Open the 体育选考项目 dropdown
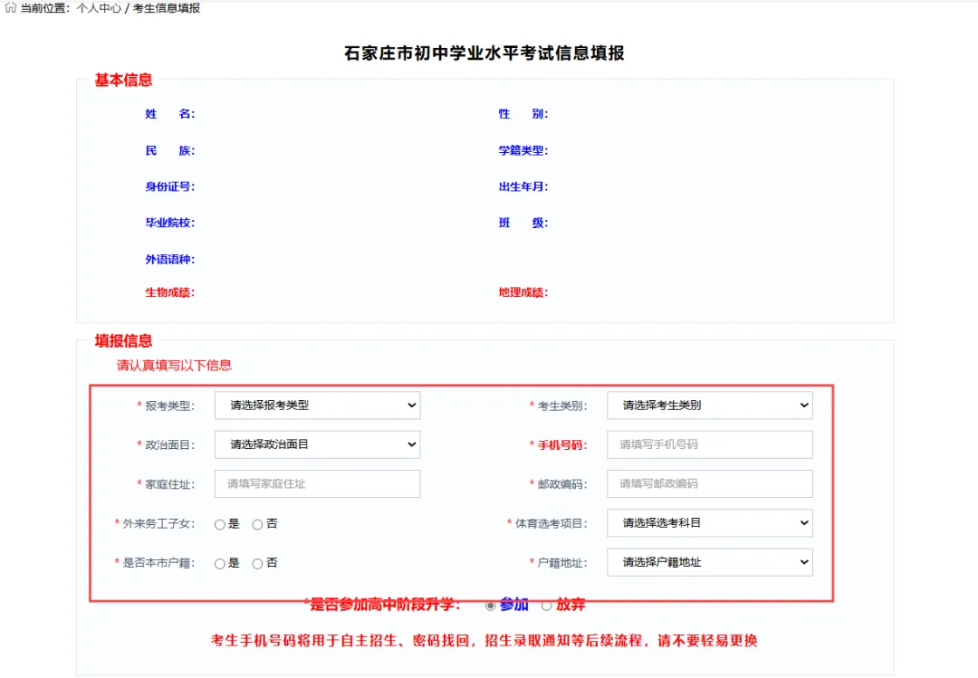Screen dimensions: 978x678 pyautogui.click(x=709, y=523)
